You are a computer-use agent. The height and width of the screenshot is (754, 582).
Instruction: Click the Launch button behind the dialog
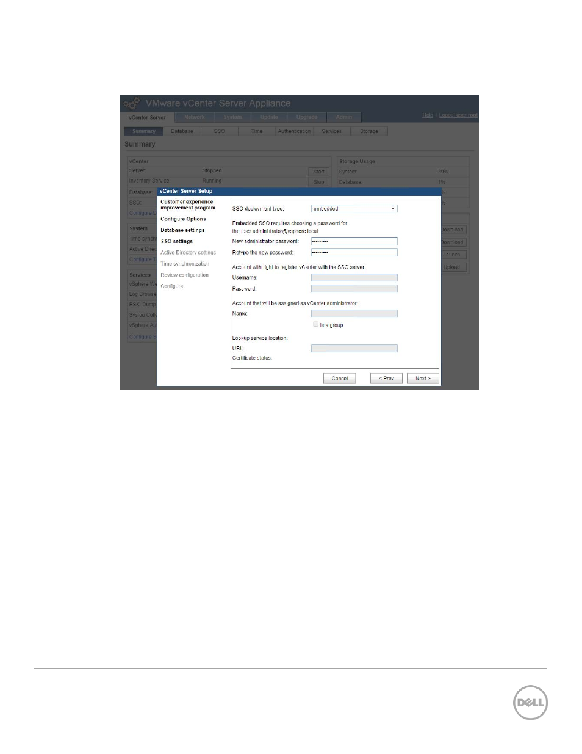click(x=453, y=255)
